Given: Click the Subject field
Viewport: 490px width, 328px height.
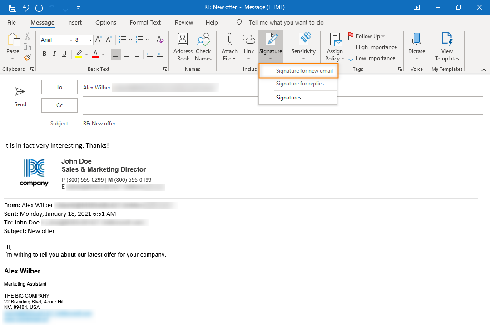Looking at the screenshot, I should (182, 123).
